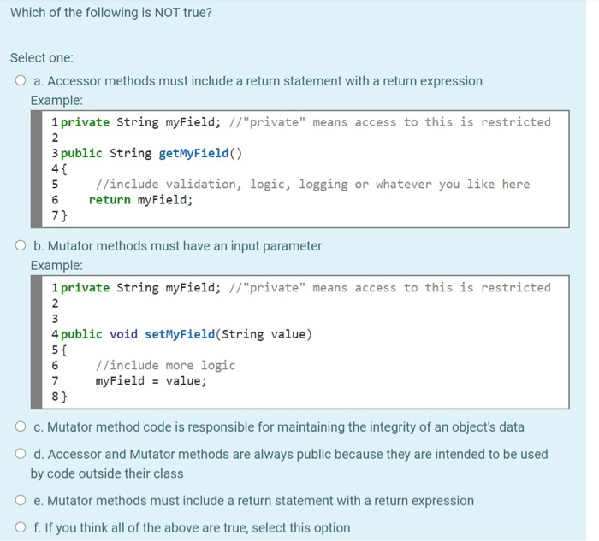599x541 pixels.
Task: Click the second example code block's gray gutter
Action: click(x=36, y=342)
